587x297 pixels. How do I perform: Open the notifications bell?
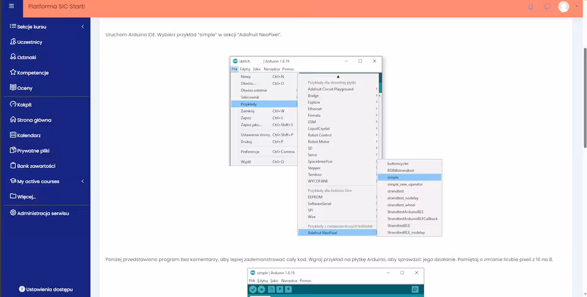click(530, 7)
